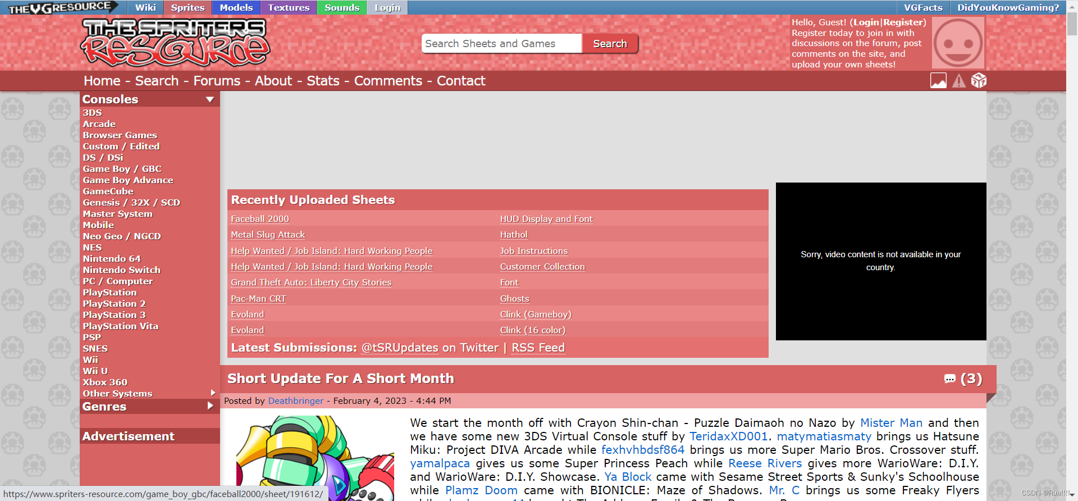Screen dimensions: 1078x501
Task: Open Comments in navigation bar
Action: tap(388, 81)
